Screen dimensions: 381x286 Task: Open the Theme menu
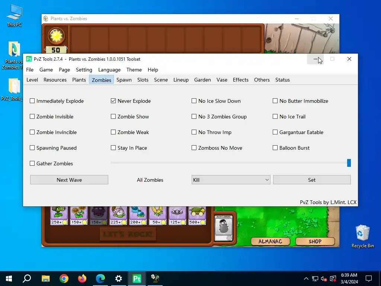click(134, 70)
